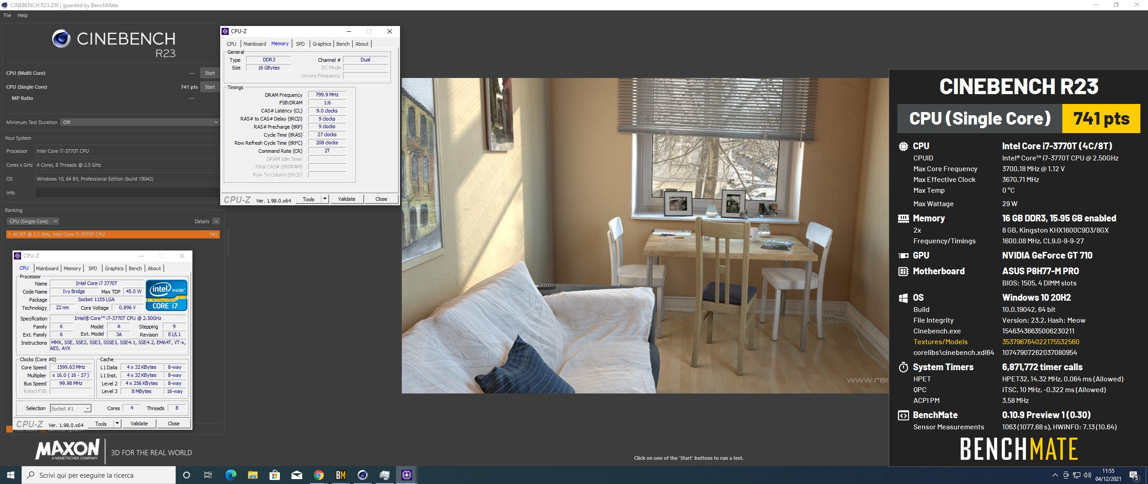Open Microsoft Store from the taskbar
Screen dimensions: 1148x484
(x=274, y=475)
